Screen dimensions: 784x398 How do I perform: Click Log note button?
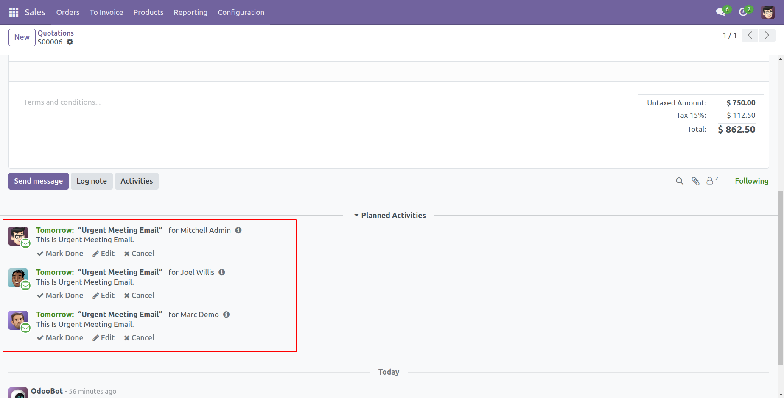coord(92,181)
